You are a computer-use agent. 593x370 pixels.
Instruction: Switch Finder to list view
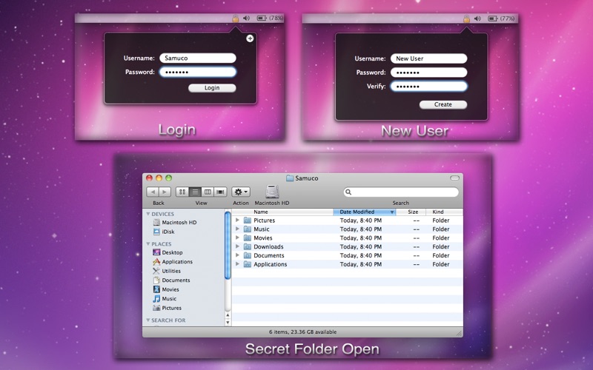(195, 192)
